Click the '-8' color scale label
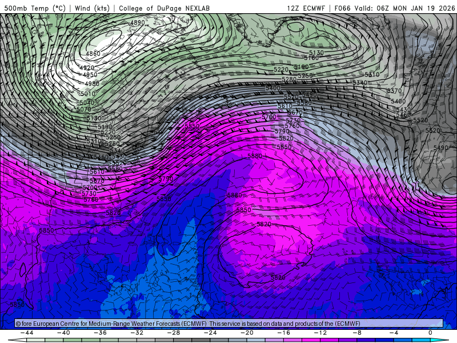457x343 pixels. point(358,333)
